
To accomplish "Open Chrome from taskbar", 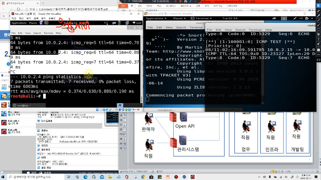I will coord(143,177).
